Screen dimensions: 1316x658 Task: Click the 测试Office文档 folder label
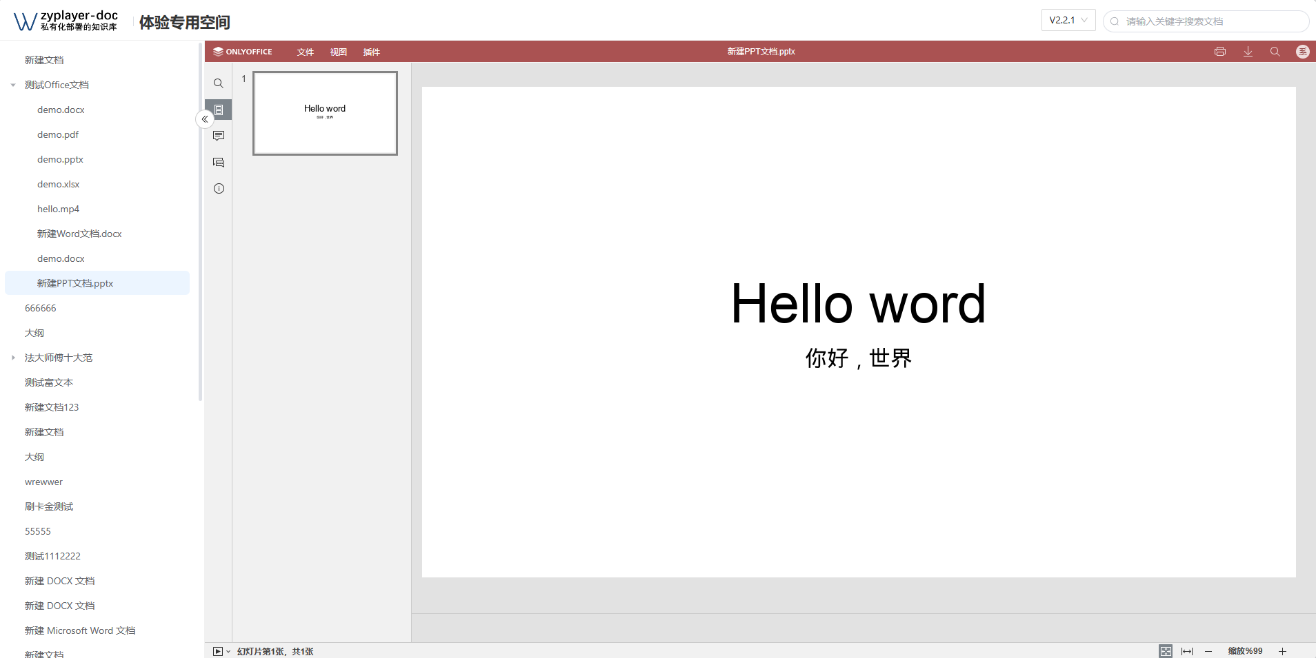[57, 85]
